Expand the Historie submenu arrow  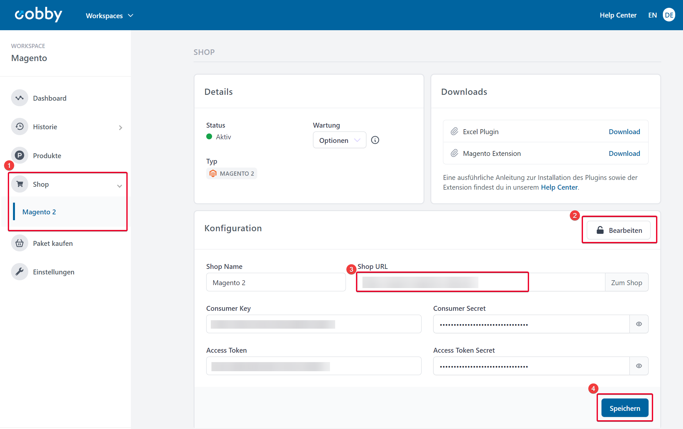point(120,128)
